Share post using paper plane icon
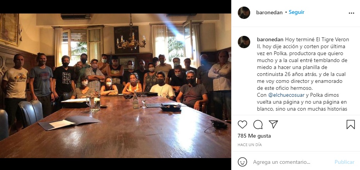Screen dimensions: 360x170 point(273,124)
